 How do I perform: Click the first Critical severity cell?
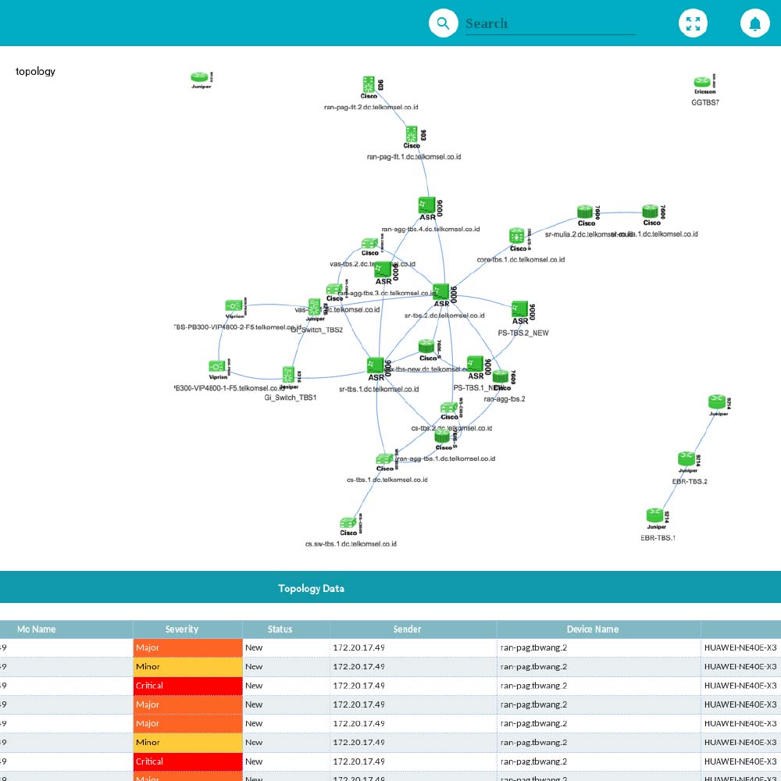[187, 686]
